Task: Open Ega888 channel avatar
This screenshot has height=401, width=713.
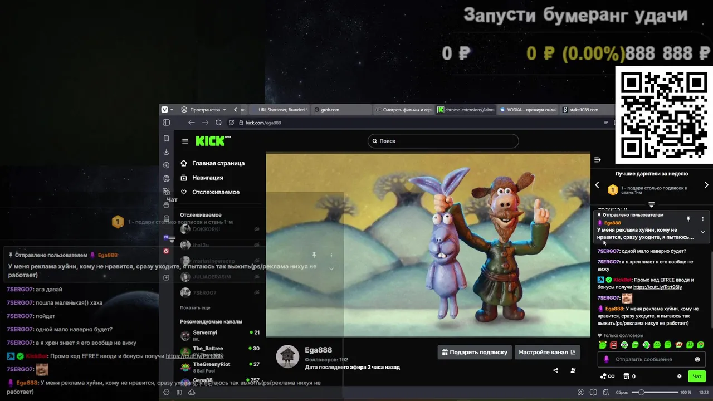Action: click(x=287, y=356)
